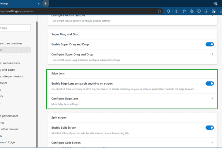Open the Extensions puzzle icon
The image size is (222, 148).
pos(168,11)
